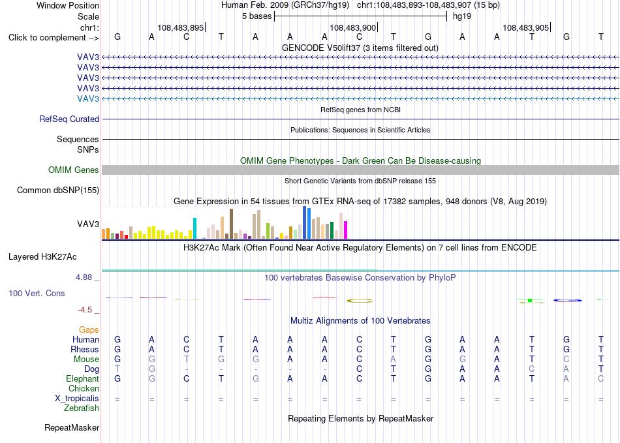The height and width of the screenshot is (443, 620).
Task: Click '100 vertebrates Basewise Conservation by PhyloP'
Action: (x=360, y=278)
